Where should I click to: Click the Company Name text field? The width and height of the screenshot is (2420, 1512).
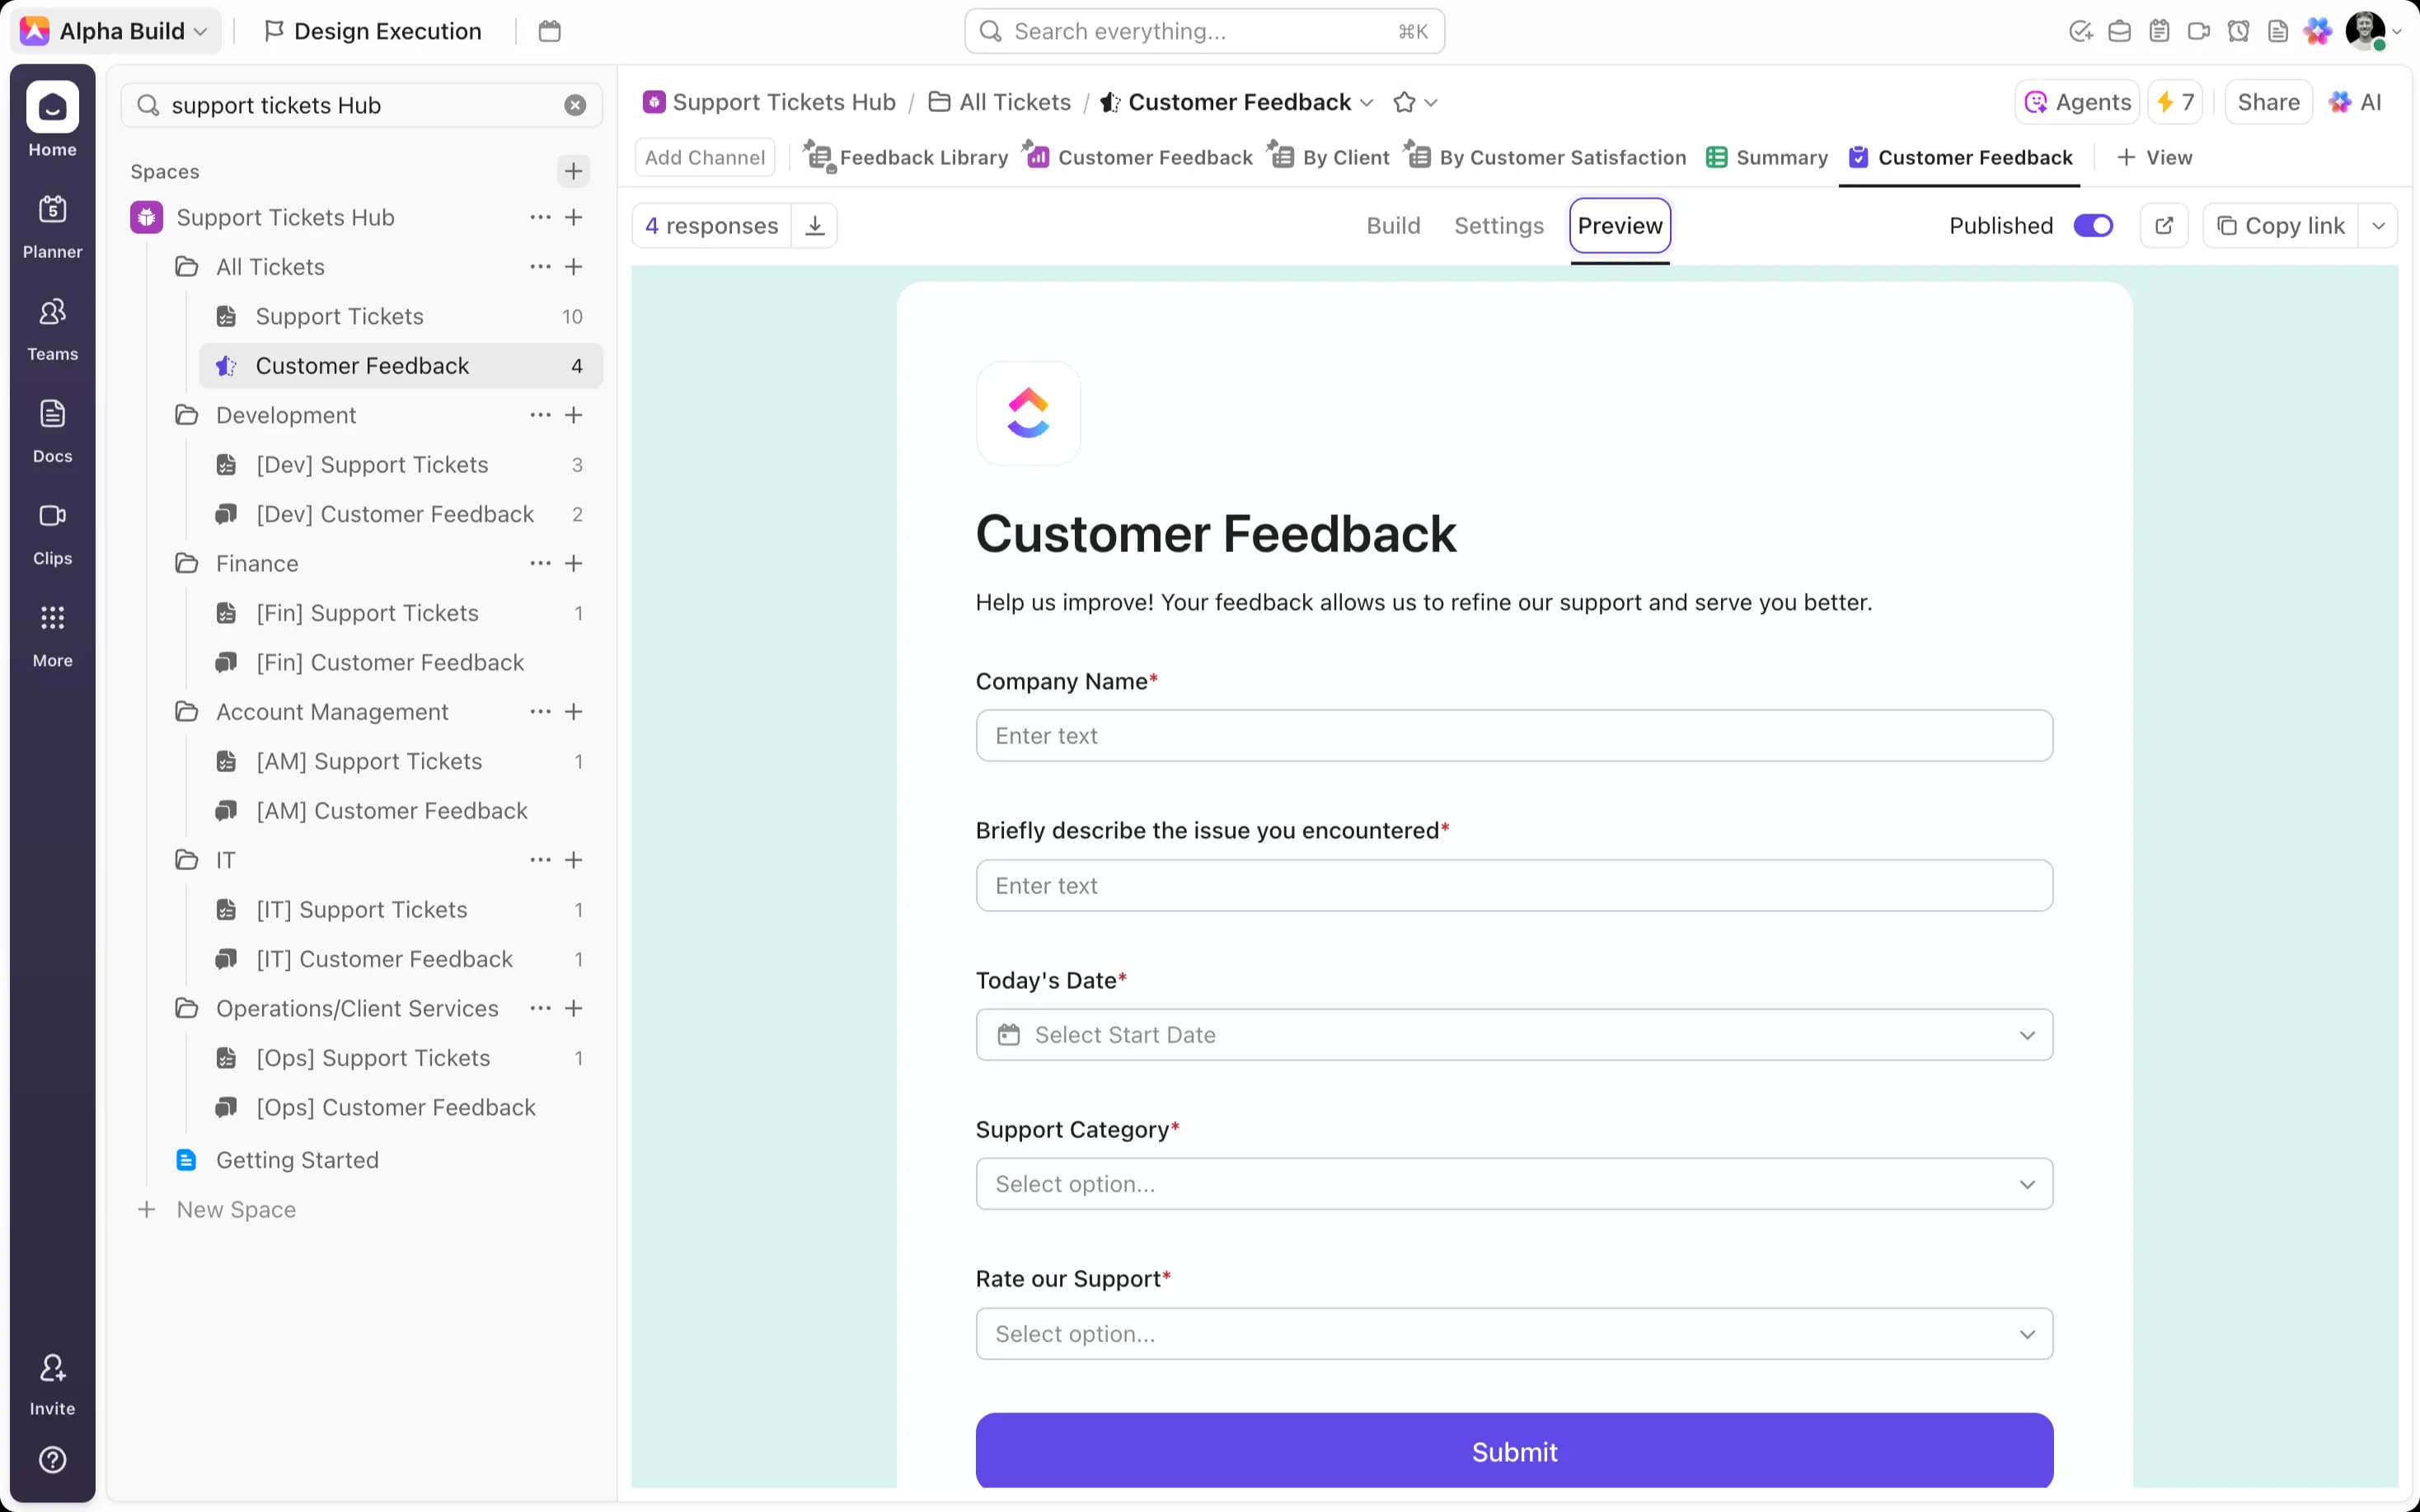(1513, 735)
